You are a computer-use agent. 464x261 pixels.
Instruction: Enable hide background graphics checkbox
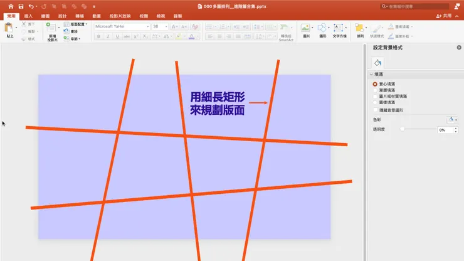[x=375, y=110]
